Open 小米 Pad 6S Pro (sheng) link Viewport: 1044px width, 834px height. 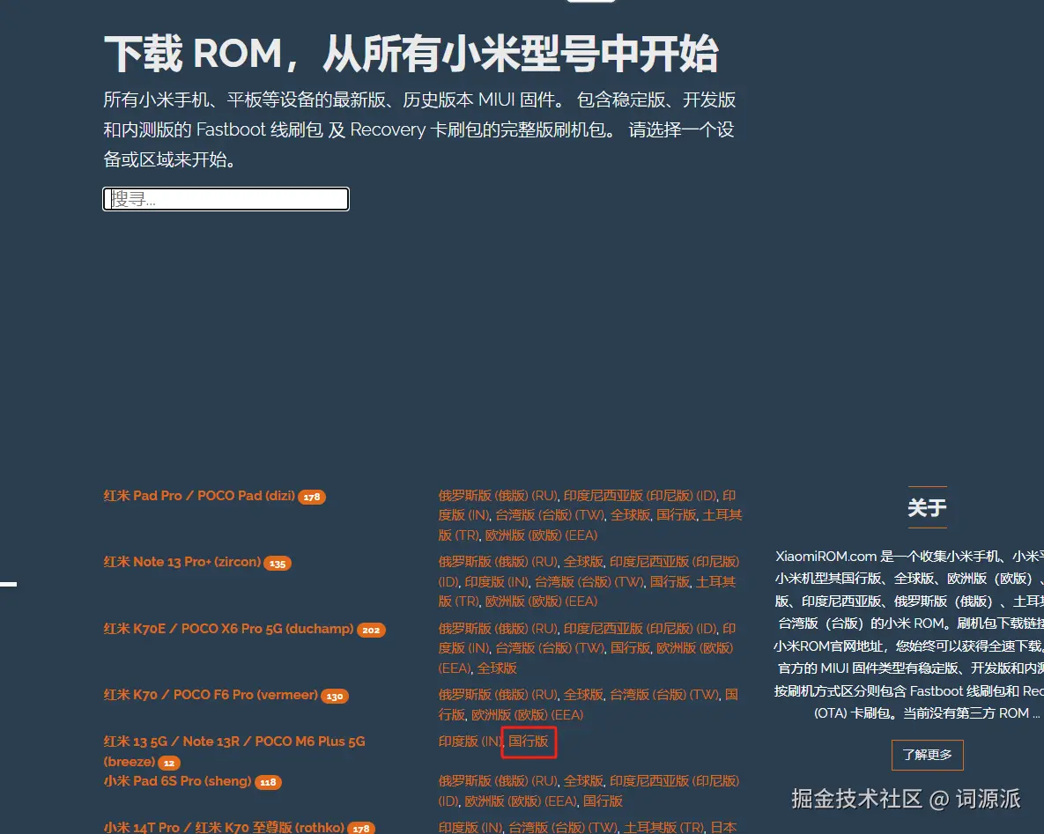click(177, 781)
